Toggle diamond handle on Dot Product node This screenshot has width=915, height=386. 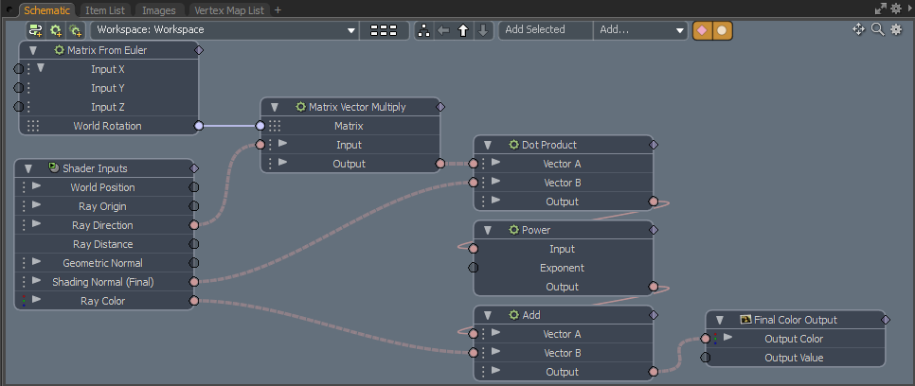click(x=653, y=145)
